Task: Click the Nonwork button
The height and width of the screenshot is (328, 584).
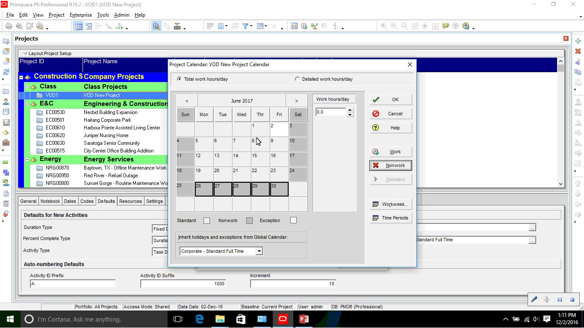Action: click(391, 165)
